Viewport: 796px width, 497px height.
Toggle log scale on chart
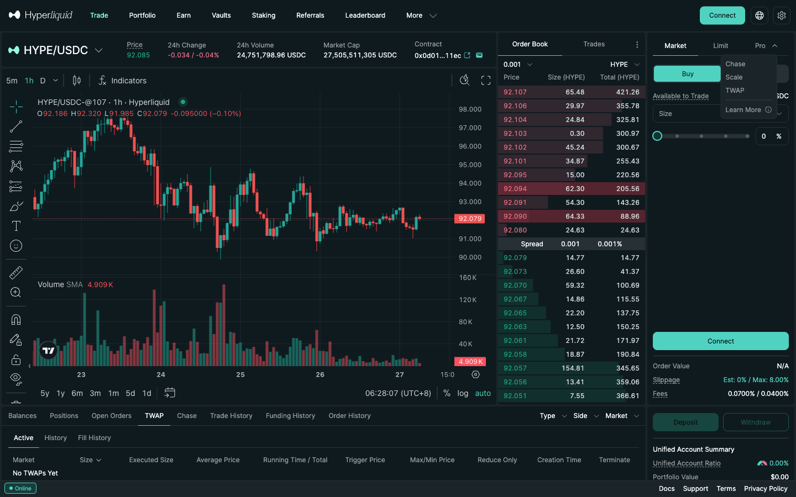point(463,393)
